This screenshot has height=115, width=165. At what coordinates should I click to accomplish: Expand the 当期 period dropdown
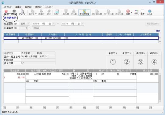25,24
